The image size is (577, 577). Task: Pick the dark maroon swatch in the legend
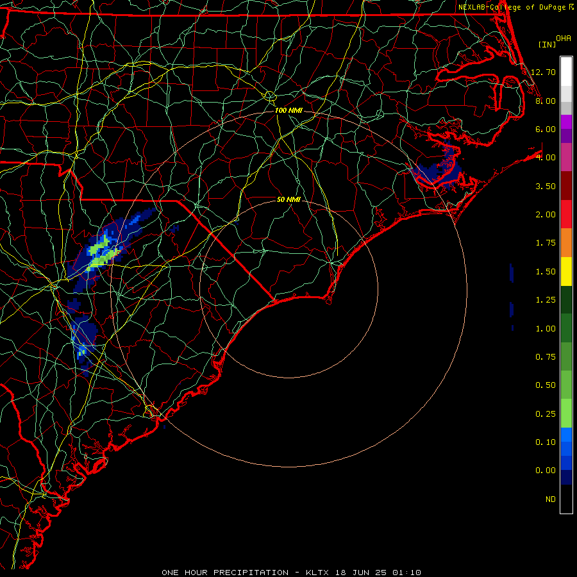[x=566, y=186]
